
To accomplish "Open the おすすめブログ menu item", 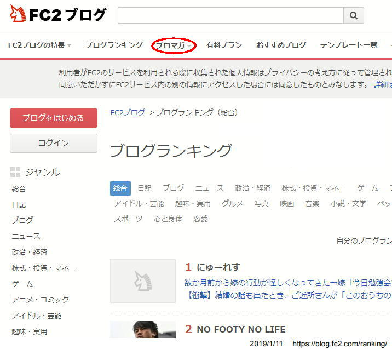I will pyautogui.click(x=281, y=45).
